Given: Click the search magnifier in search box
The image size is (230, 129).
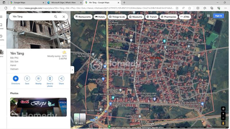Looking at the screenshot, I should [55, 17].
